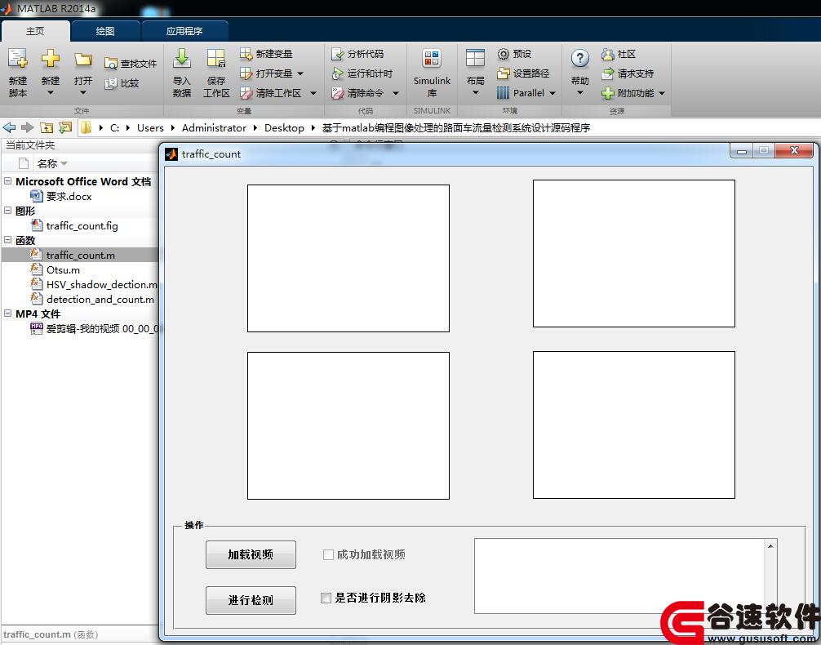Open the dropdown arrow under 新建
Screen dimensions: 821x645
click(x=51, y=93)
